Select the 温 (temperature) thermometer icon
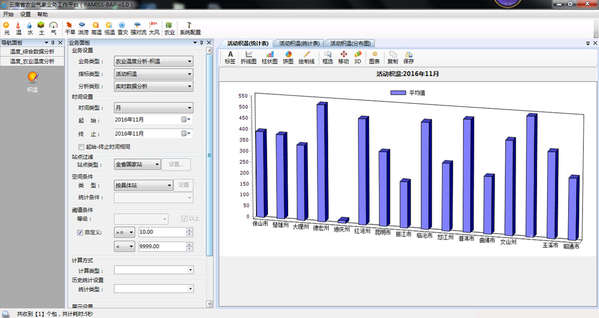This screenshot has height=318, width=599. (x=18, y=28)
